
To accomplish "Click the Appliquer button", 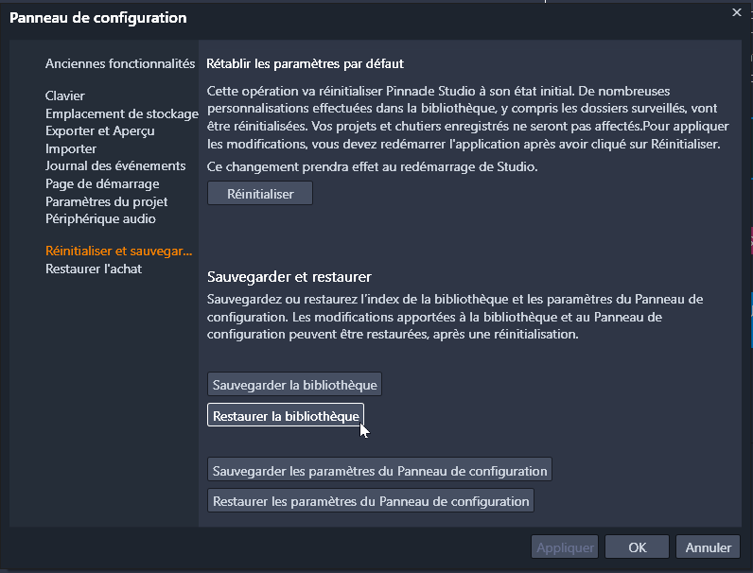I will 566,547.
